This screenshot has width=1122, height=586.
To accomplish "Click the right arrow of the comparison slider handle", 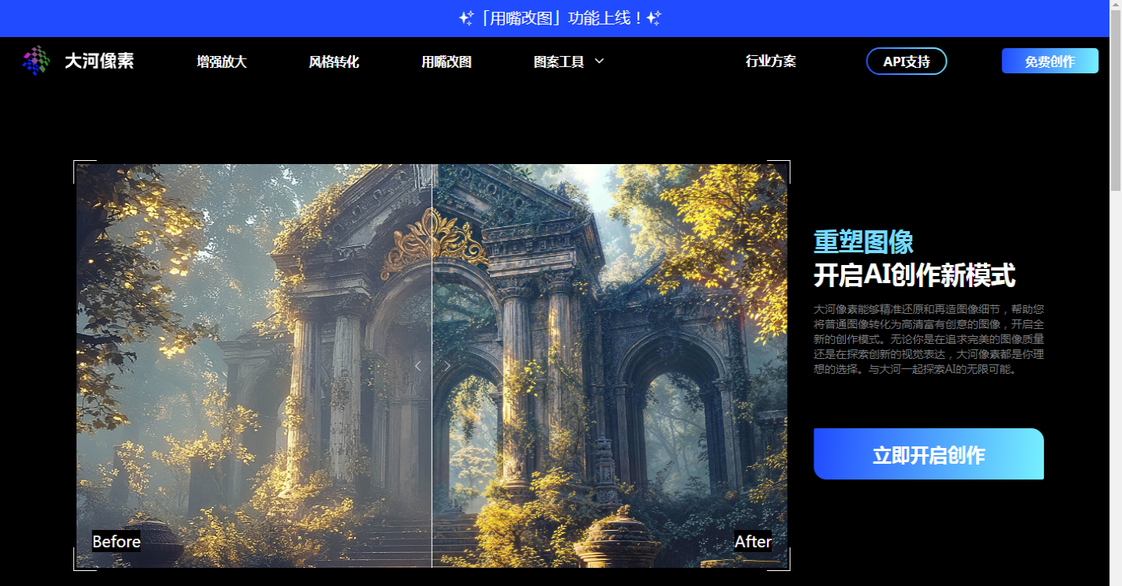I will point(446,366).
